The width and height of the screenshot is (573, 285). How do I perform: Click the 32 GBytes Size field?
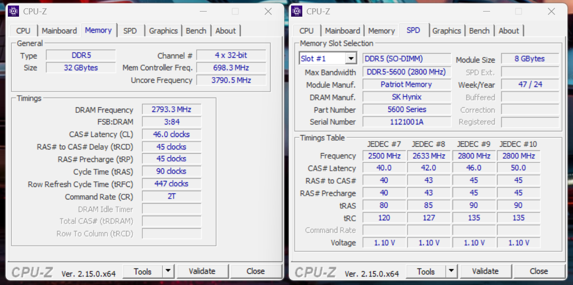pos(81,68)
